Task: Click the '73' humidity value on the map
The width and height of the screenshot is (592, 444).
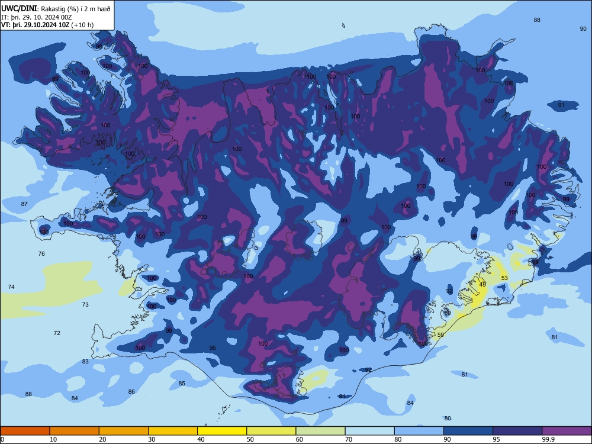Action: coord(85,304)
